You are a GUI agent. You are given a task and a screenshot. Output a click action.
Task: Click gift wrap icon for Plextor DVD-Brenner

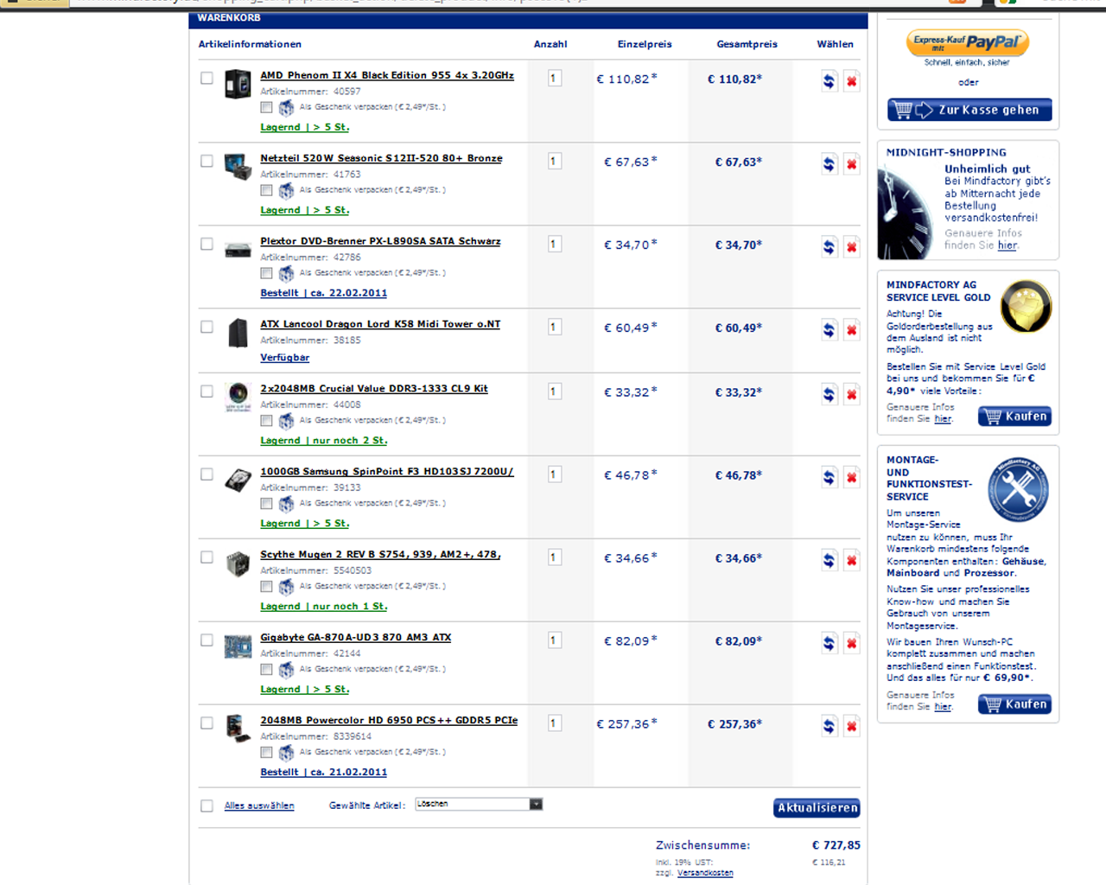(x=286, y=274)
